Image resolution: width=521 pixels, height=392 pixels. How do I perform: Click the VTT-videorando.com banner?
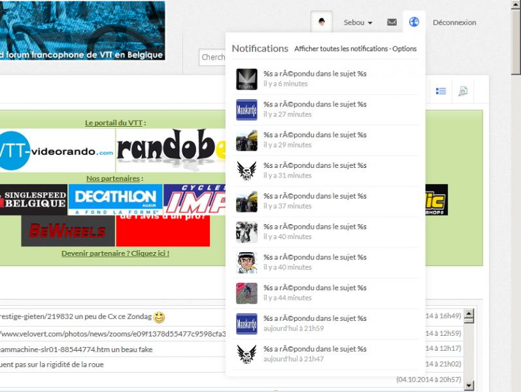click(x=57, y=151)
